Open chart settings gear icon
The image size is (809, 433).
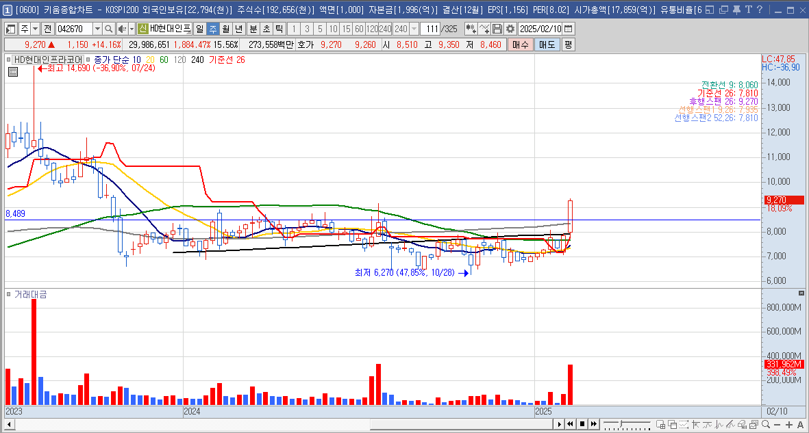[x=510, y=29]
